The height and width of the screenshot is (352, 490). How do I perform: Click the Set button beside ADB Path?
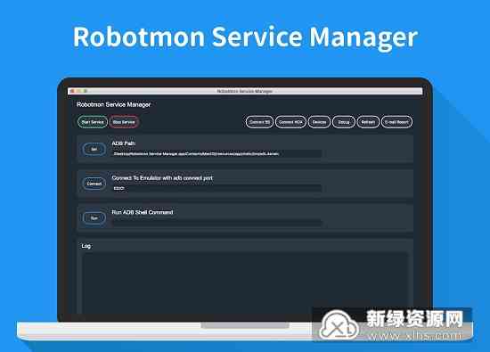click(94, 149)
